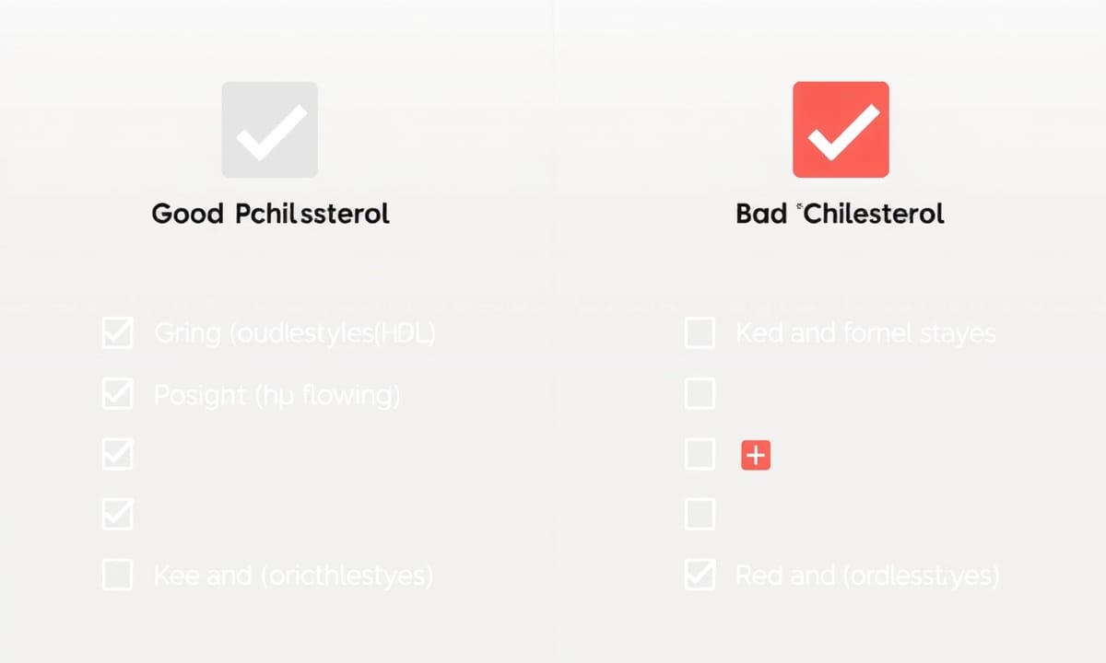This screenshot has height=663, width=1106.
Task: Enable the Kee and (oricthlestyes) checkbox
Action: [x=117, y=576]
